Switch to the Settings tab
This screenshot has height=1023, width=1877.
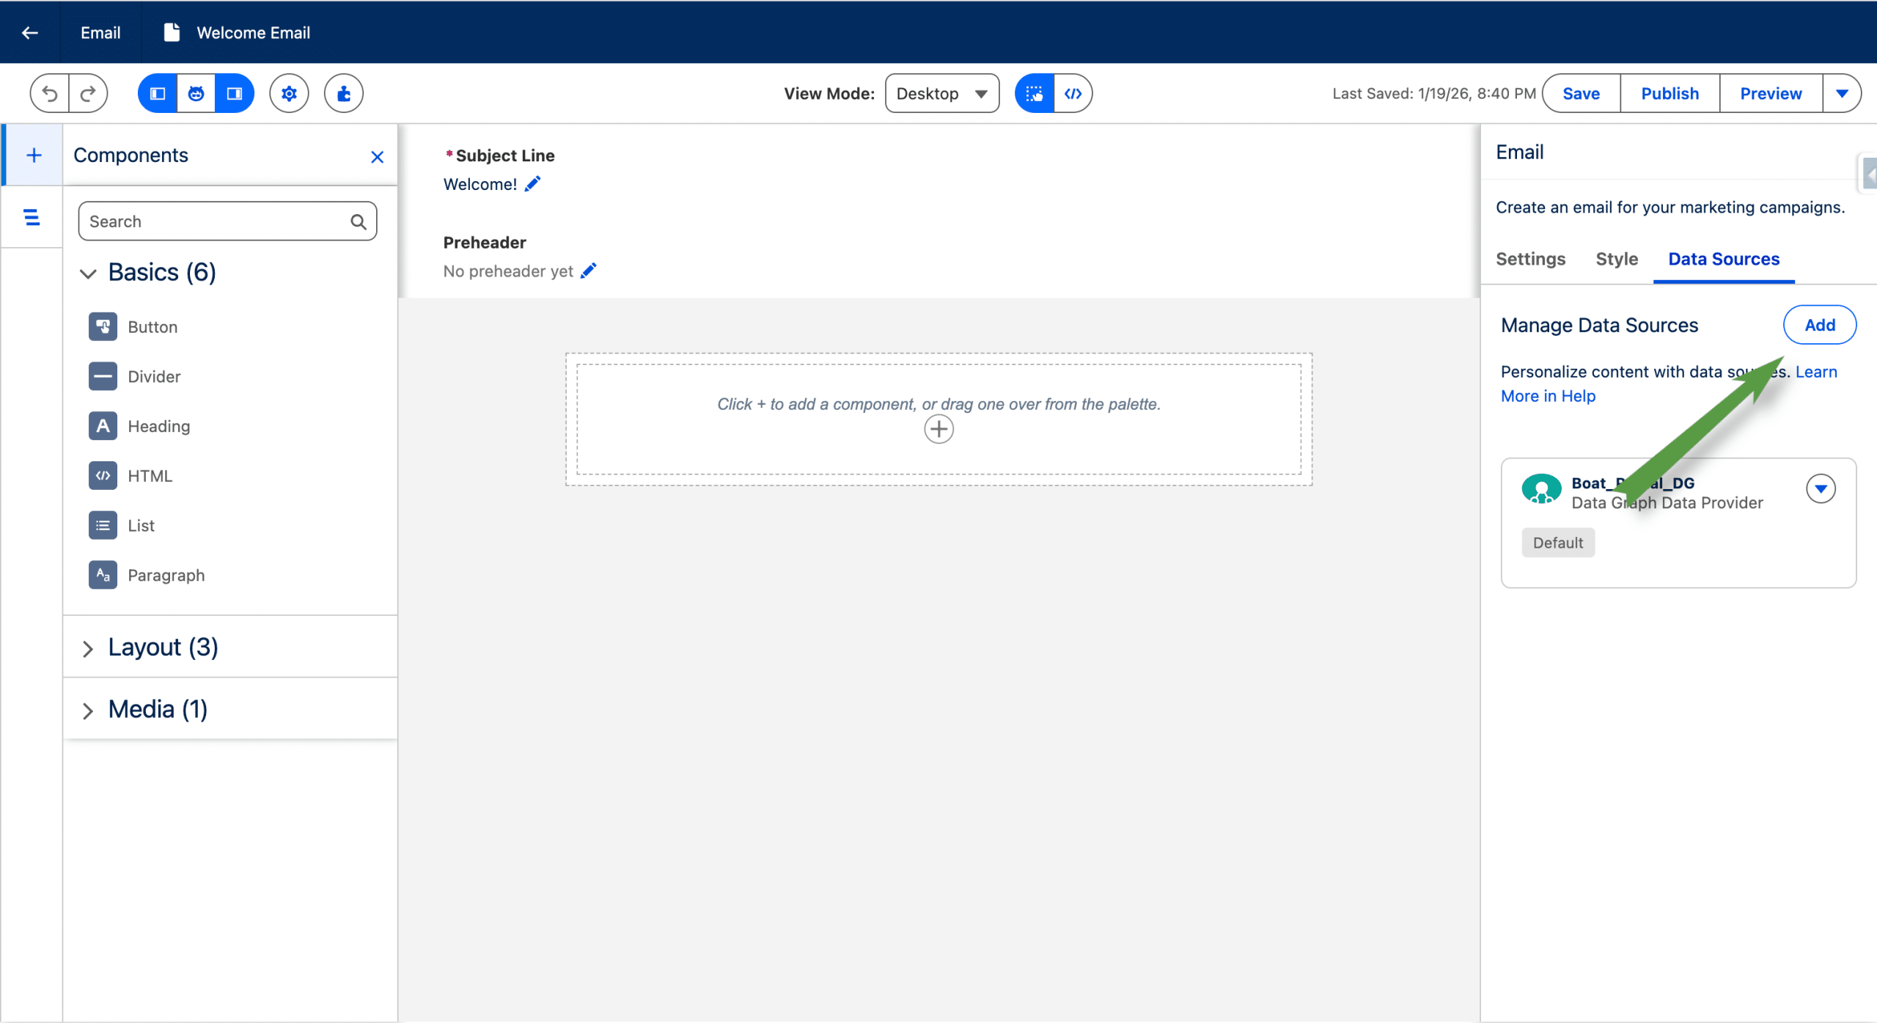tap(1530, 259)
